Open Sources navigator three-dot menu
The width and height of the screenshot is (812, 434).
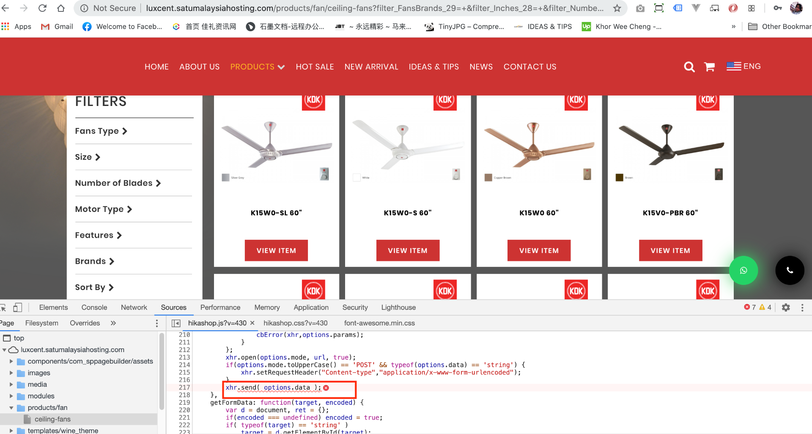tap(157, 323)
